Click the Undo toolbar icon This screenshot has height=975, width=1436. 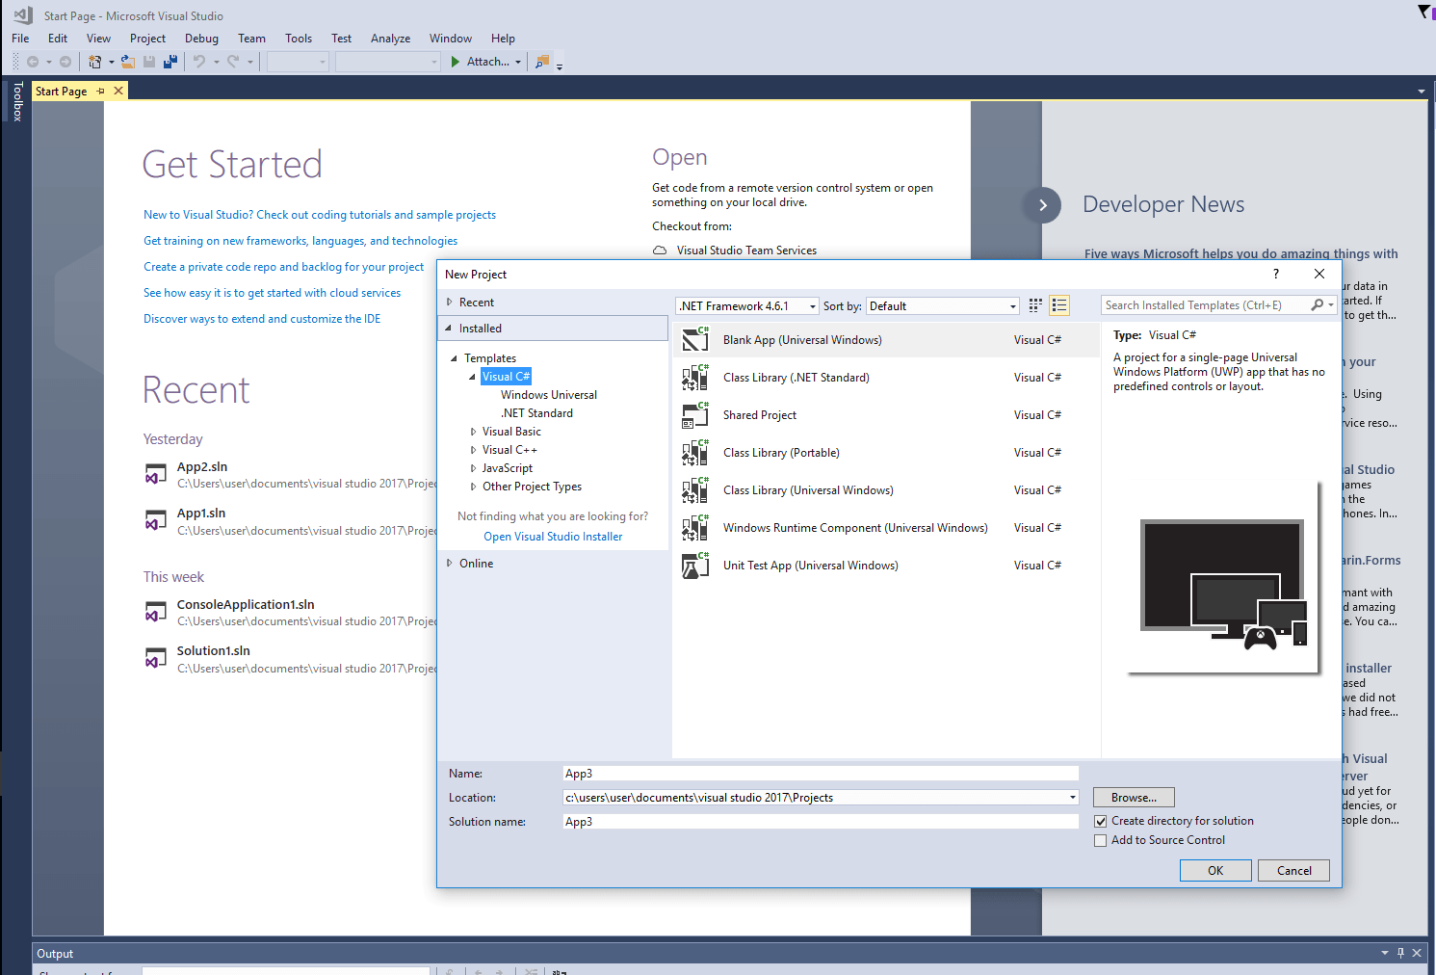[x=198, y=62]
